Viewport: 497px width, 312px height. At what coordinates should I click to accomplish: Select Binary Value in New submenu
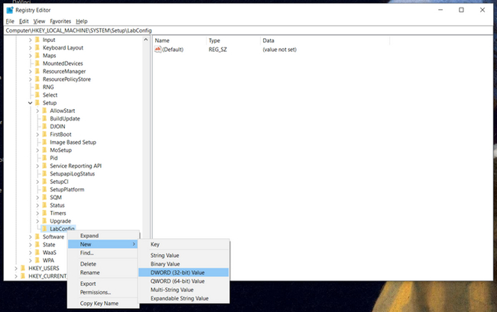184,264
